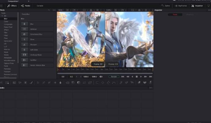
Task: Search the Effects library
Action: click(49, 10)
